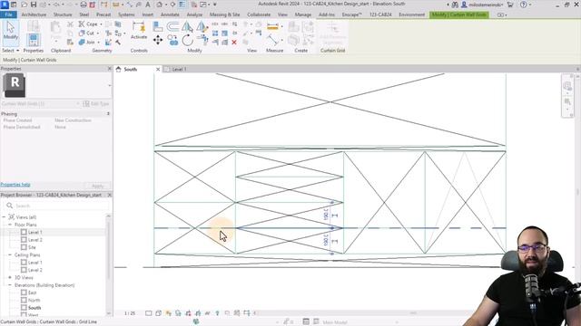Screen dimensions: 581x326
Task: Select Level 1 under Floor Plans
Action: (34, 232)
